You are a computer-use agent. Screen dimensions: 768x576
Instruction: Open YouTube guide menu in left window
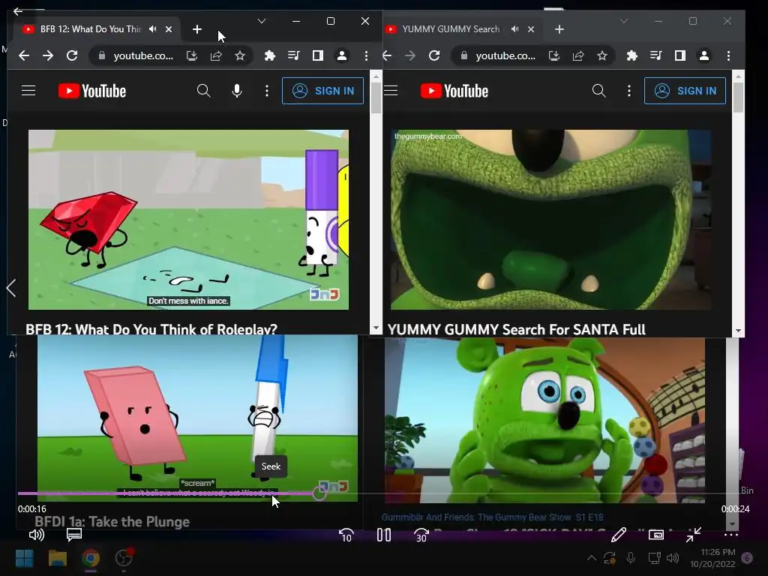click(28, 91)
